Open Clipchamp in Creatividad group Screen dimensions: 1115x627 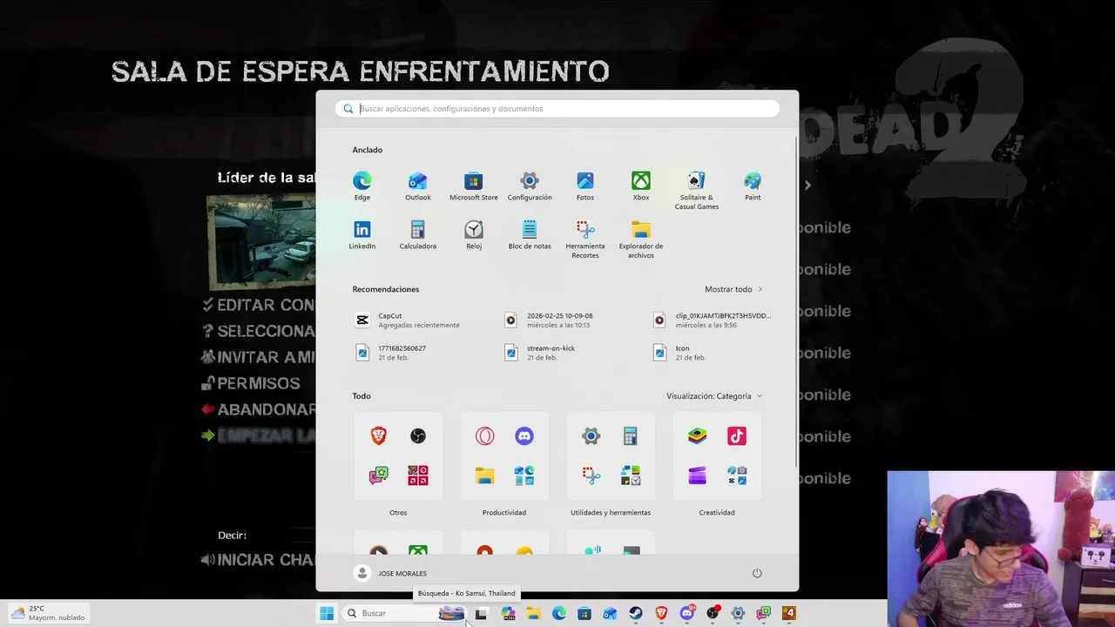coord(697,475)
